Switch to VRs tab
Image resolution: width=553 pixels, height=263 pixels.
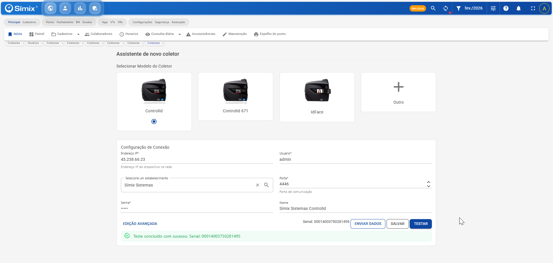tap(120, 22)
